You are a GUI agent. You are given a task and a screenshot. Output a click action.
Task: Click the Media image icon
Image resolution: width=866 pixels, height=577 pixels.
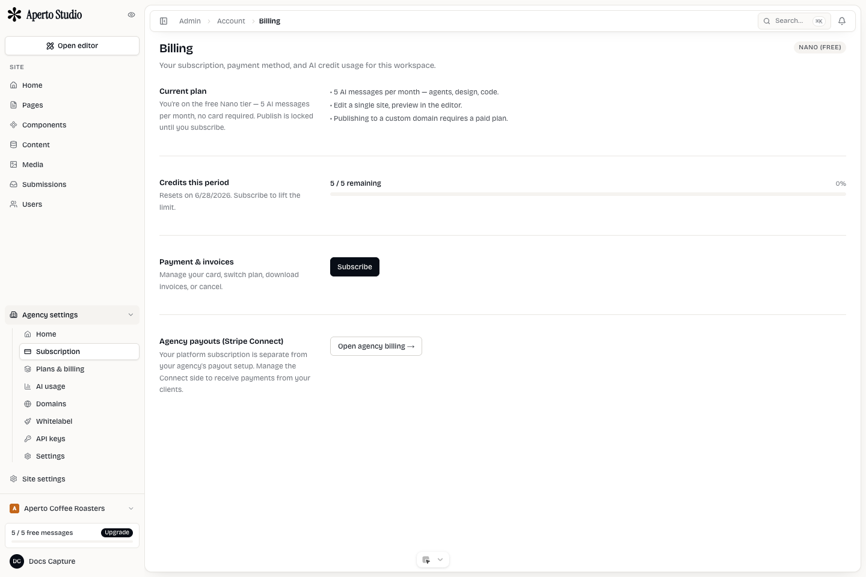14,165
